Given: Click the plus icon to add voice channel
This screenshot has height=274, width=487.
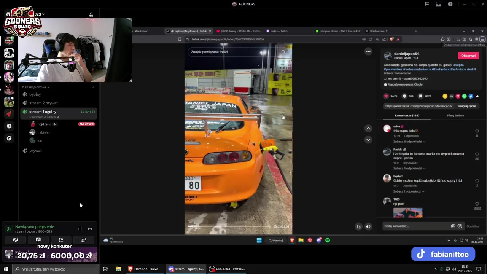Looking at the screenshot, I should pos(93,87).
